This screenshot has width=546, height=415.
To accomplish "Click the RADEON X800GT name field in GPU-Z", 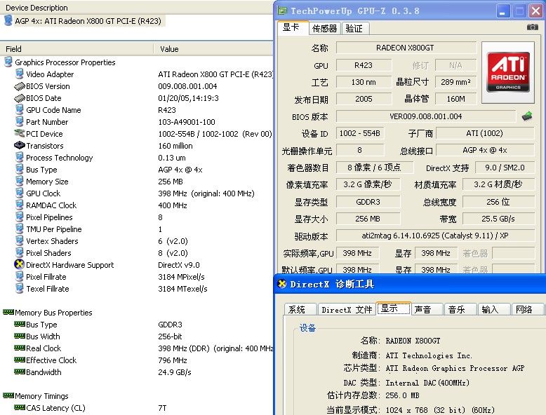I will click(406, 48).
